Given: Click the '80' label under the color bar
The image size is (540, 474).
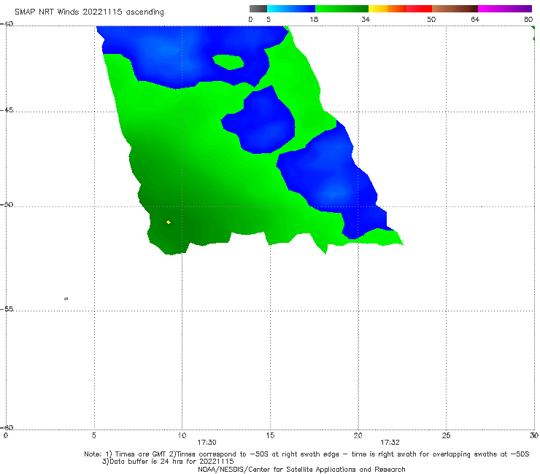Looking at the screenshot, I should [x=528, y=20].
